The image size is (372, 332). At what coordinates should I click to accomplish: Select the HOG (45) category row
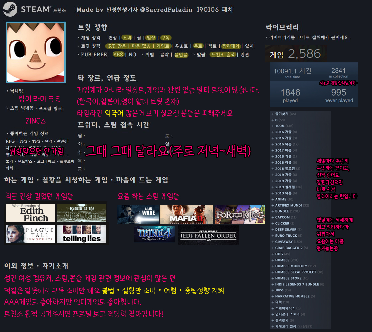(281, 254)
